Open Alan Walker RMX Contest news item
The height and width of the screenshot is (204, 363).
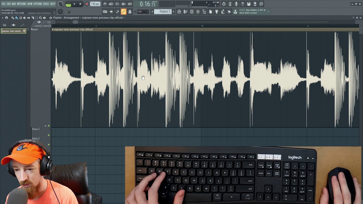coord(254,12)
